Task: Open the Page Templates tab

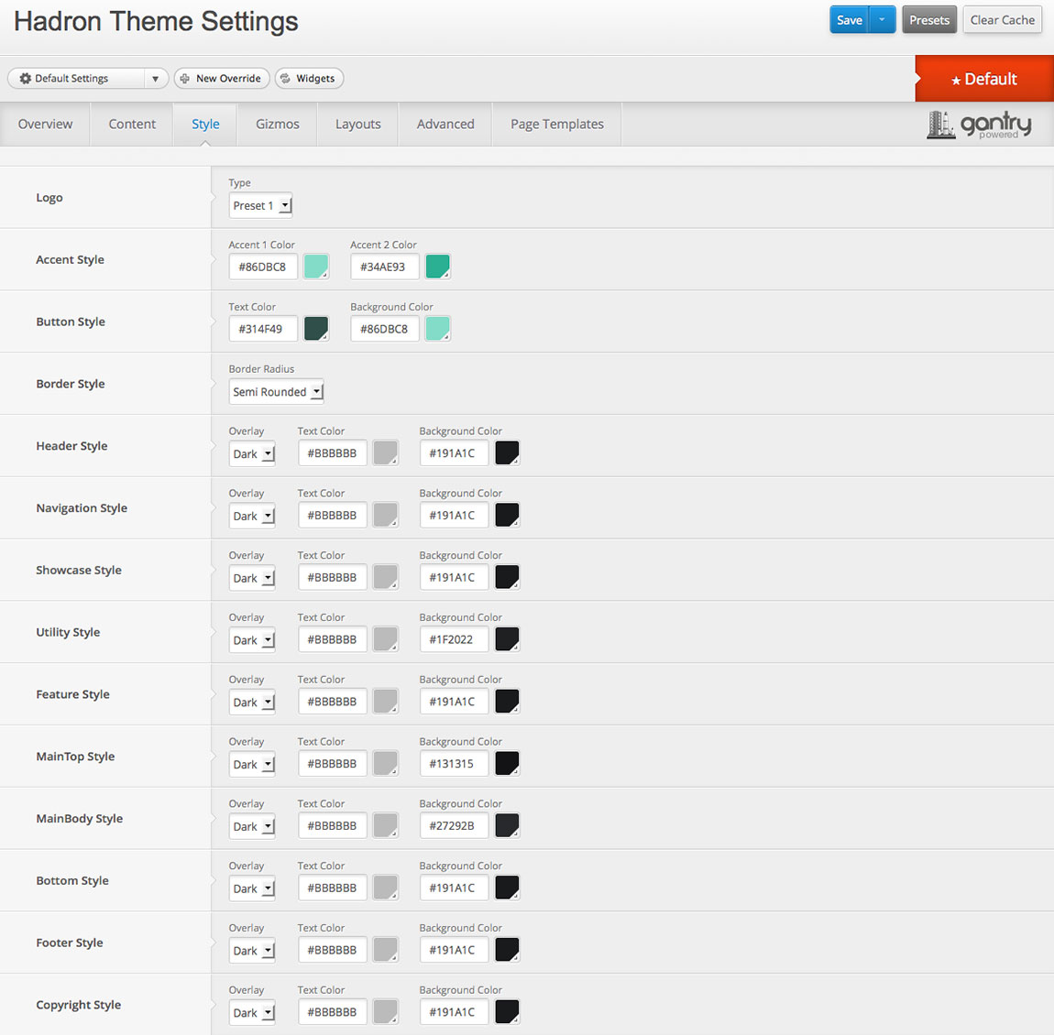Action: click(x=556, y=125)
